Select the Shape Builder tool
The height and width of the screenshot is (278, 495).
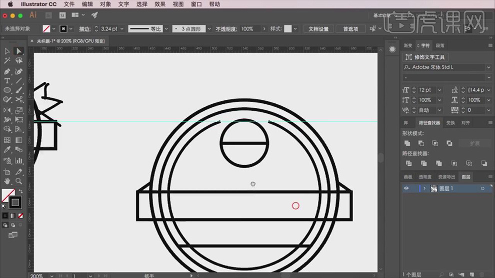(7, 129)
